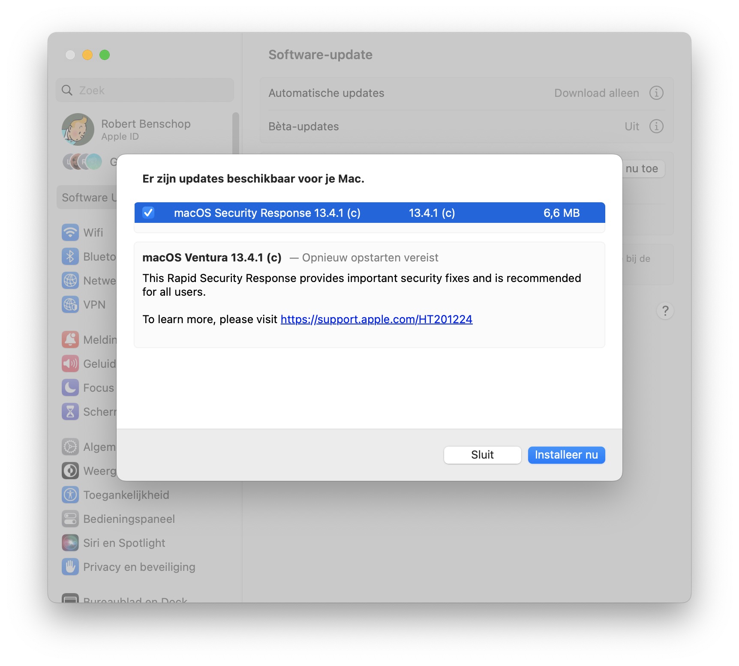Click the search magnifier icon

tap(67, 90)
